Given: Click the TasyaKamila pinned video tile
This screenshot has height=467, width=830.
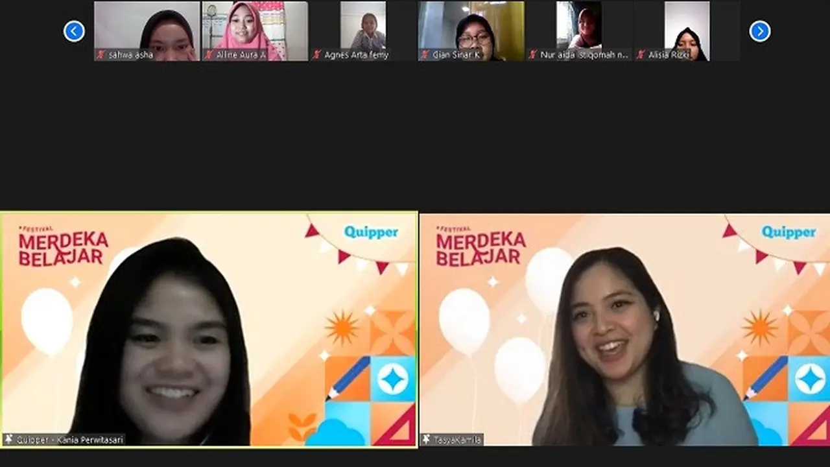Looking at the screenshot, I should click(x=624, y=329).
